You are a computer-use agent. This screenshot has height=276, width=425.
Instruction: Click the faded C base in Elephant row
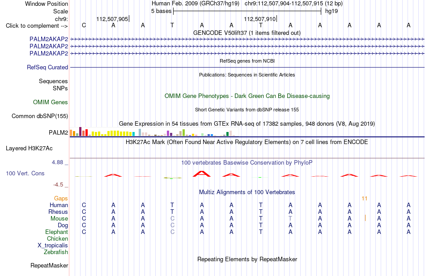172,232
